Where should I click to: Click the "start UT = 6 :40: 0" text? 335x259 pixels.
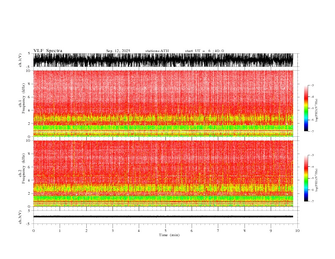[204, 51]
